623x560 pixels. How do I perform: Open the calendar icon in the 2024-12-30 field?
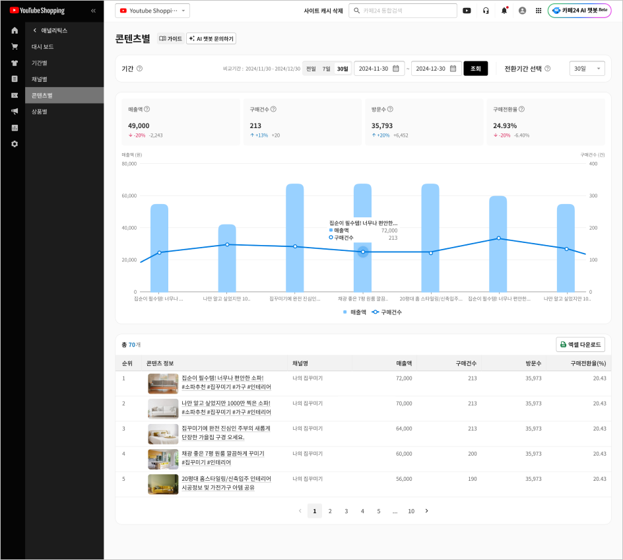coord(453,69)
